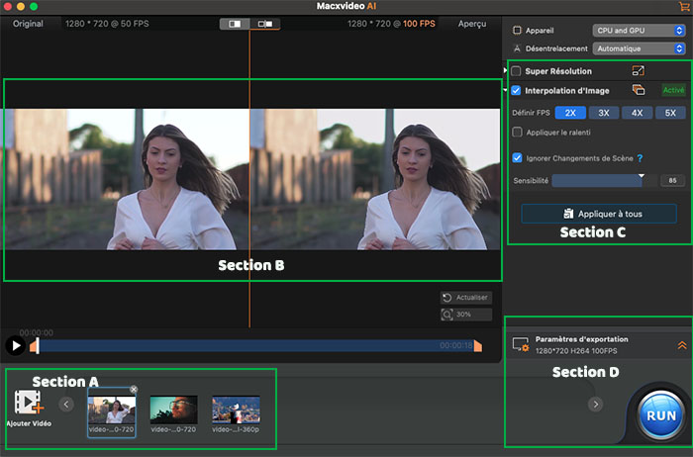Click the Paramètres d'exportation label
The image size is (693, 457).
click(x=582, y=339)
